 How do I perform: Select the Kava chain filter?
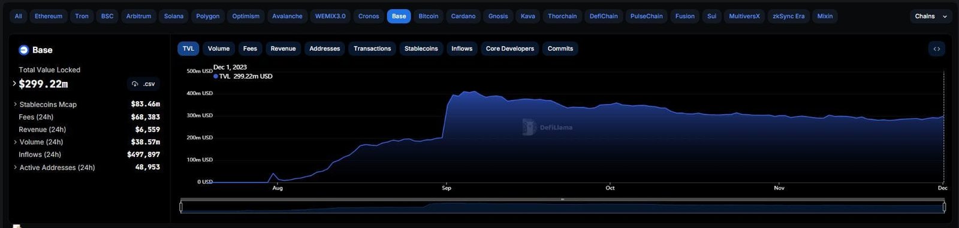tap(528, 16)
